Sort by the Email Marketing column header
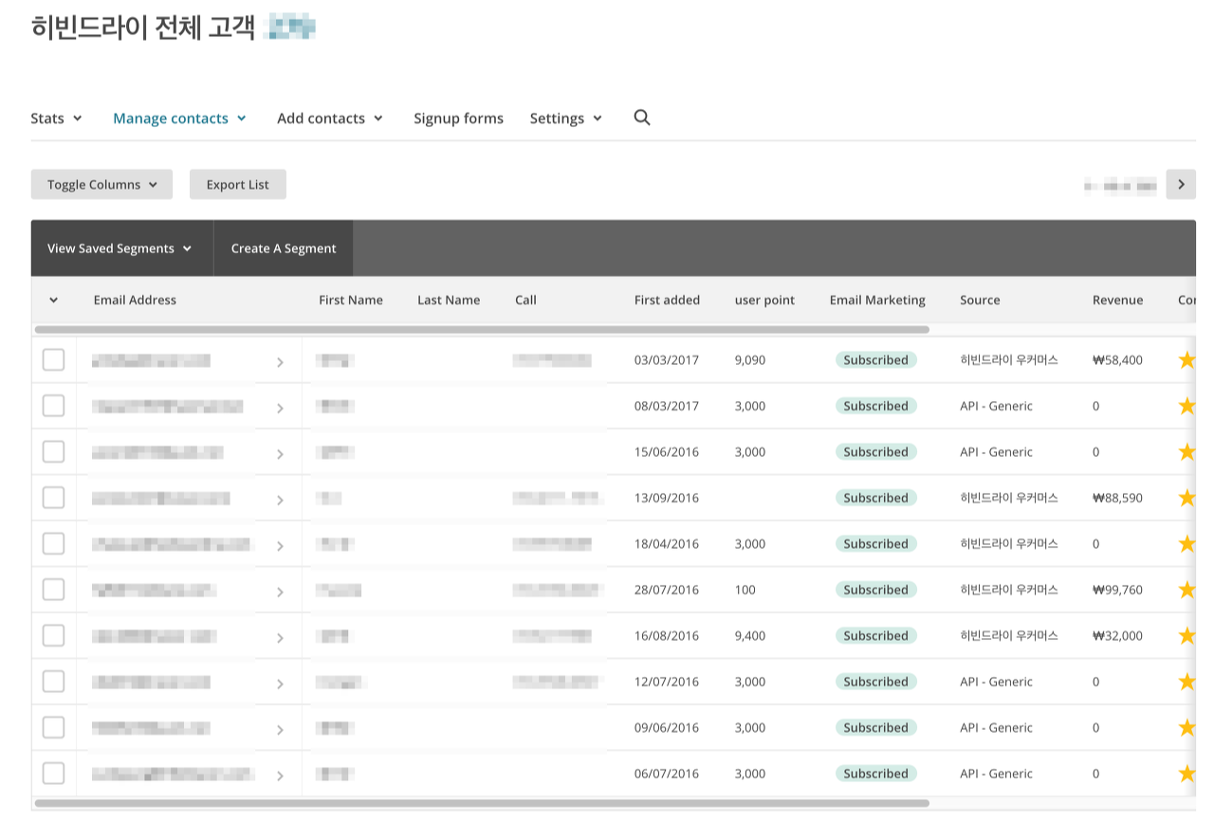The width and height of the screenshot is (1214, 821). (877, 300)
